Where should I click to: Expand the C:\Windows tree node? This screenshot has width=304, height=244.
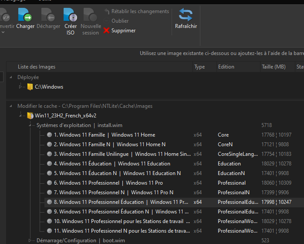coord(20,87)
